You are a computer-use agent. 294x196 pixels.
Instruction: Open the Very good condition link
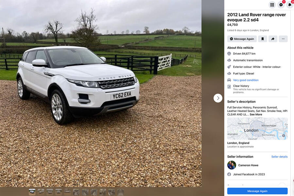tap(246, 80)
